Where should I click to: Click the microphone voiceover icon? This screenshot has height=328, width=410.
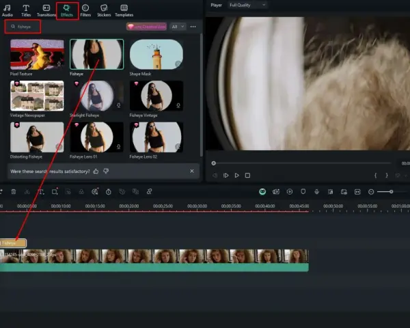[316, 192]
